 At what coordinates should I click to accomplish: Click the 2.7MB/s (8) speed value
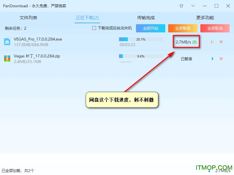click(x=186, y=42)
